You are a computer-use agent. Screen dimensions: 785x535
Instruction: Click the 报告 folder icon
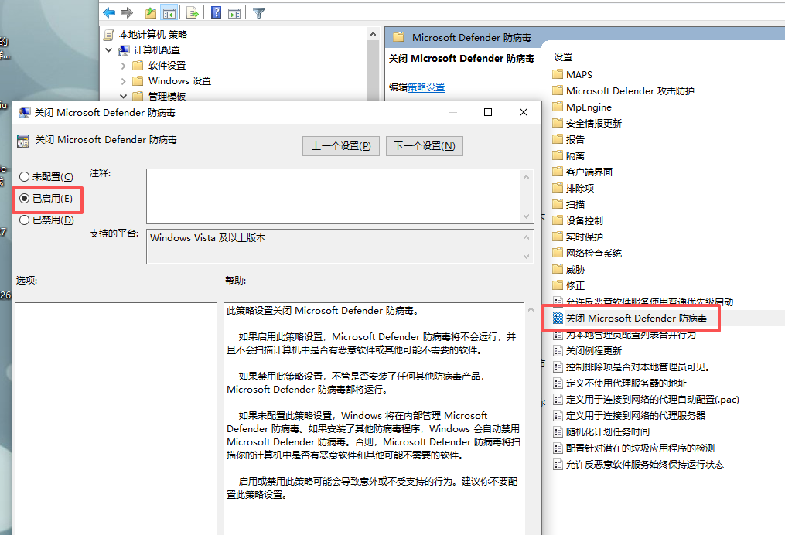coord(558,139)
